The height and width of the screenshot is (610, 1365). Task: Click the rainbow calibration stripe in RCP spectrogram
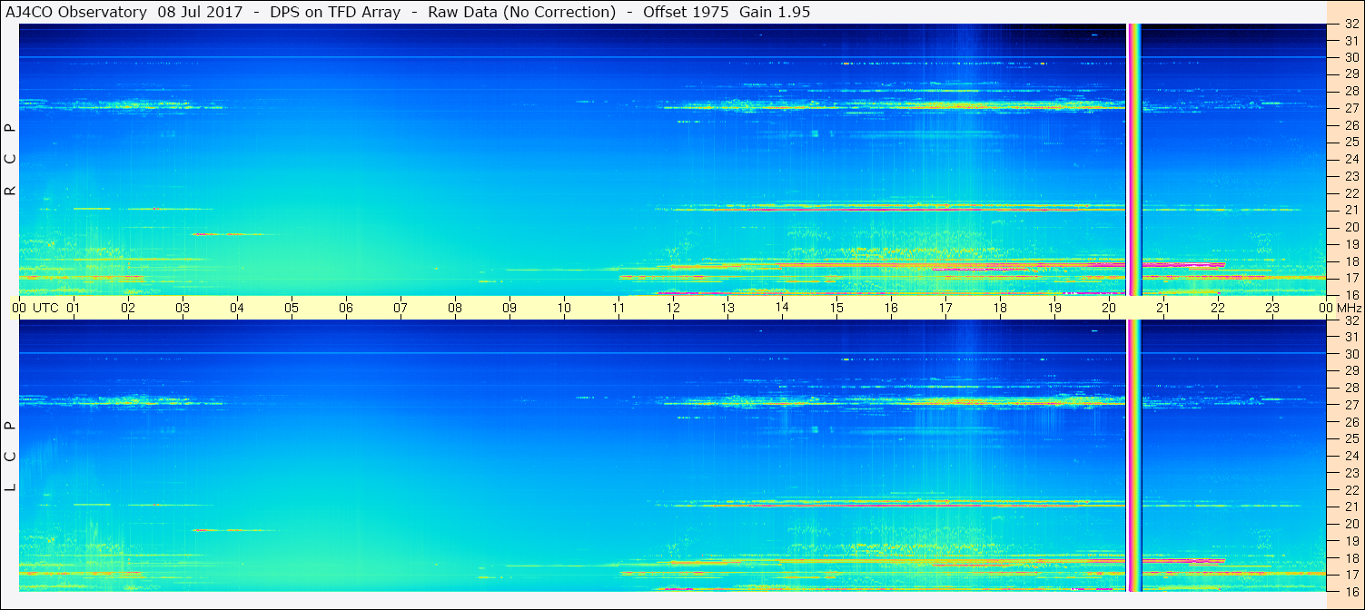point(1134,160)
